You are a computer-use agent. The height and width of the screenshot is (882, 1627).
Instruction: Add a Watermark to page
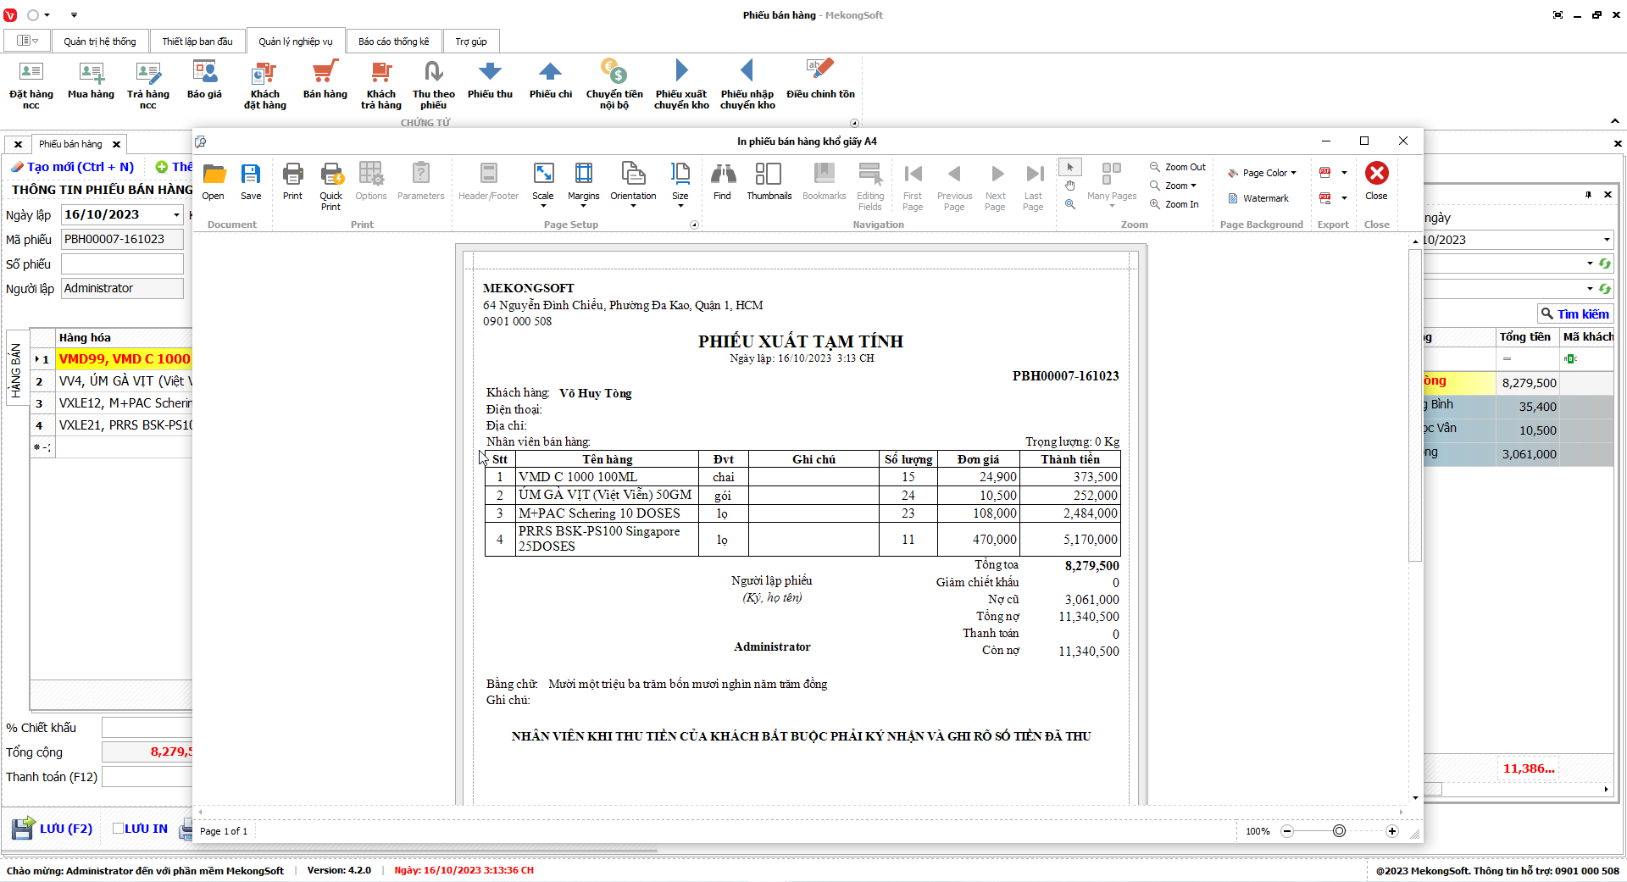pos(1258,198)
